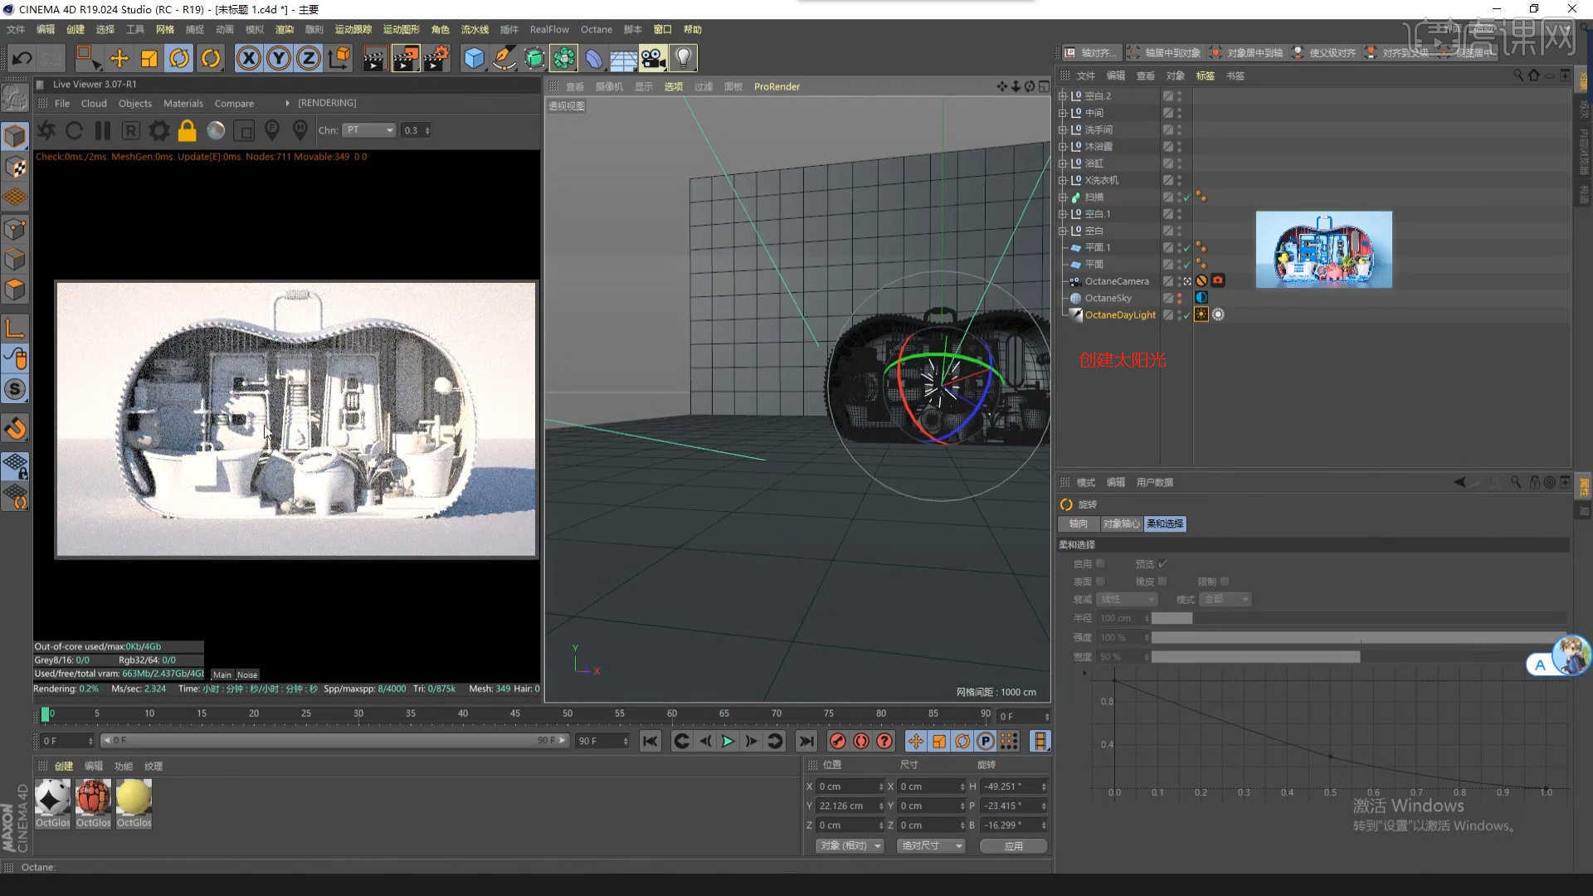Expand the 洗手间 object in tree
The height and width of the screenshot is (896, 1593).
(1063, 130)
